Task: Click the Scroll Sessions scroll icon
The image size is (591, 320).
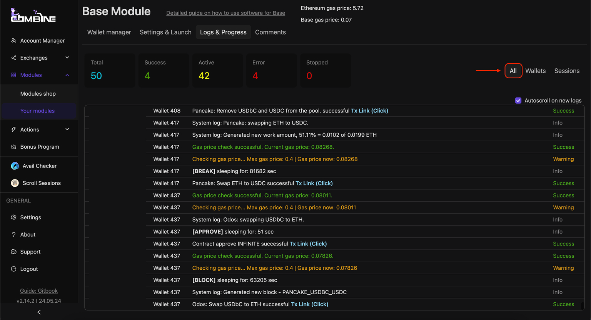Action: click(15, 183)
